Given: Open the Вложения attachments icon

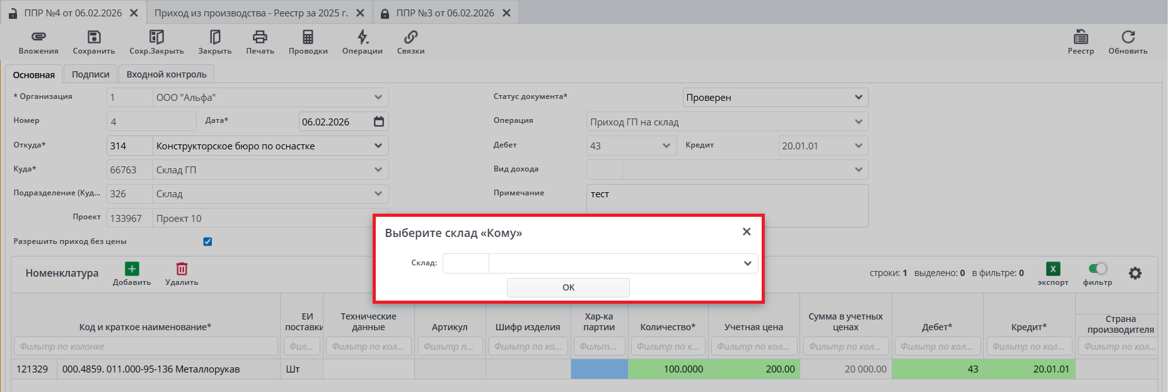Looking at the screenshot, I should pyautogui.click(x=38, y=37).
